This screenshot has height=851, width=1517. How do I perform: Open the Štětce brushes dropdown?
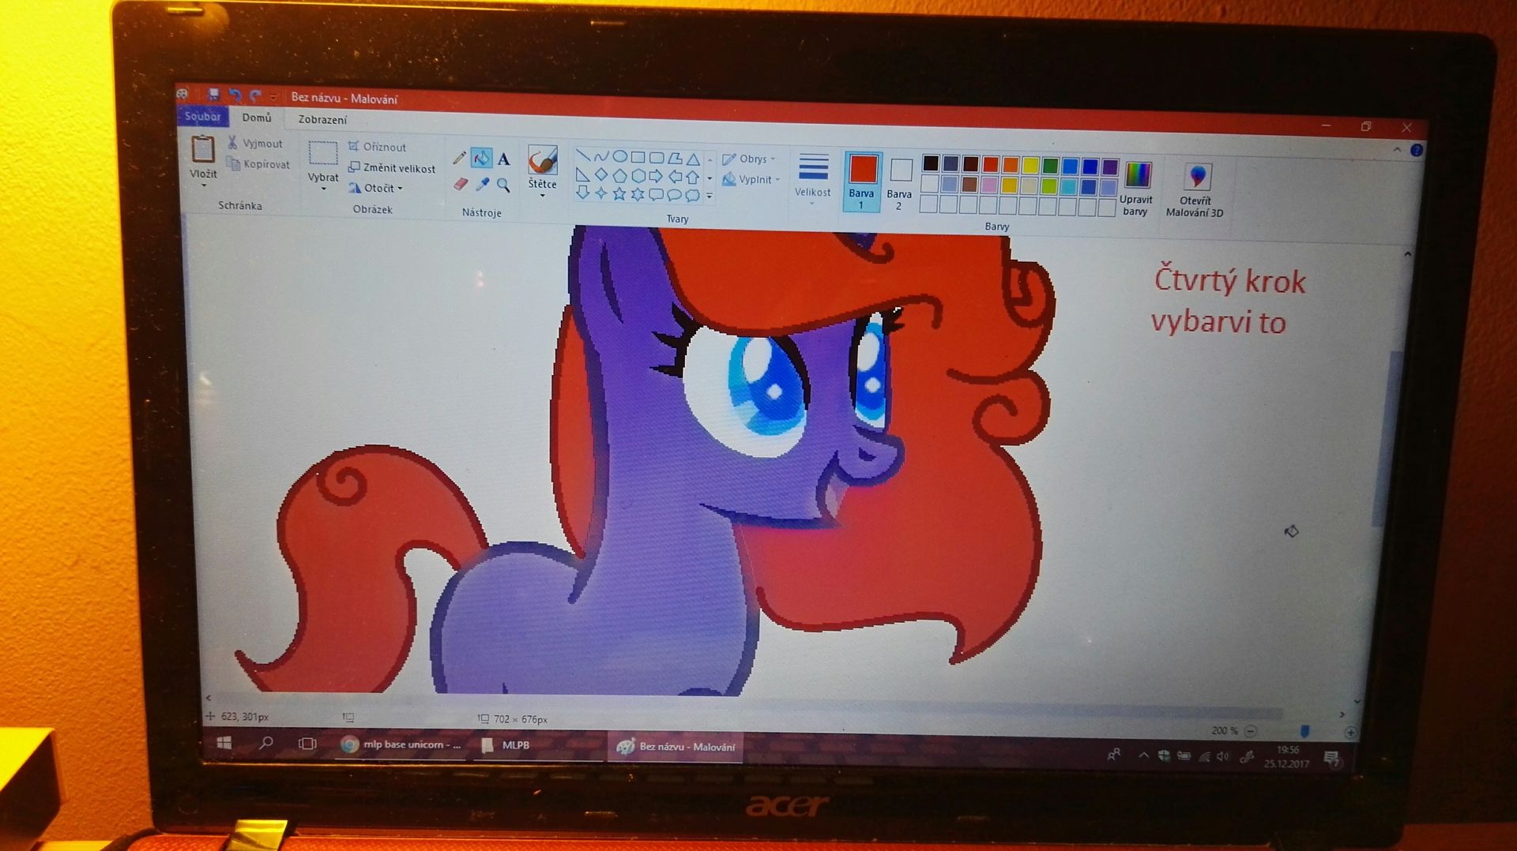point(542,196)
